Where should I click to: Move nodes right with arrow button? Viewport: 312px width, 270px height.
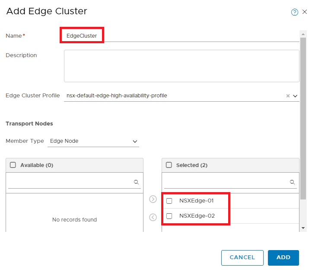[153, 199]
